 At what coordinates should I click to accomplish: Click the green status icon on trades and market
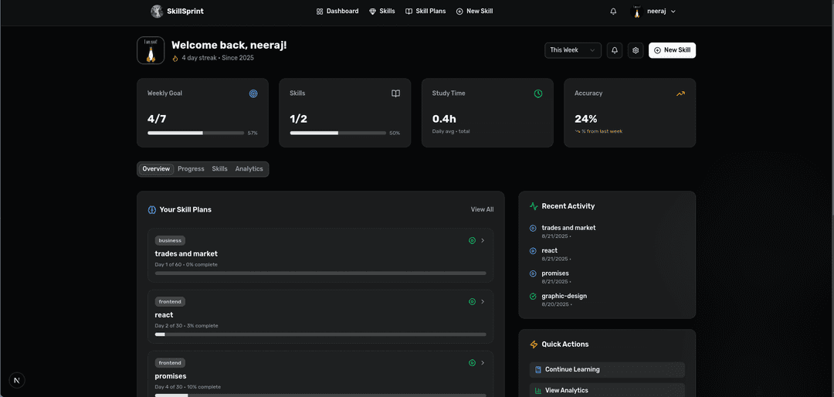click(x=472, y=240)
